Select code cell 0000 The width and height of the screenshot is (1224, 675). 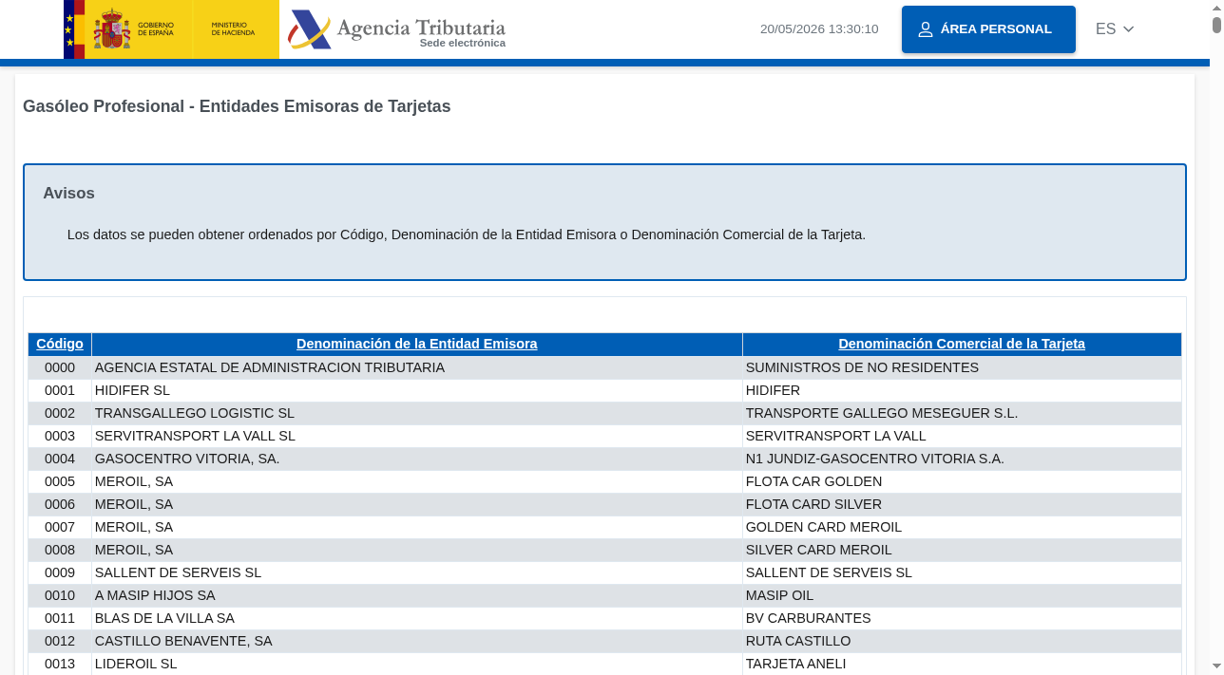click(60, 367)
